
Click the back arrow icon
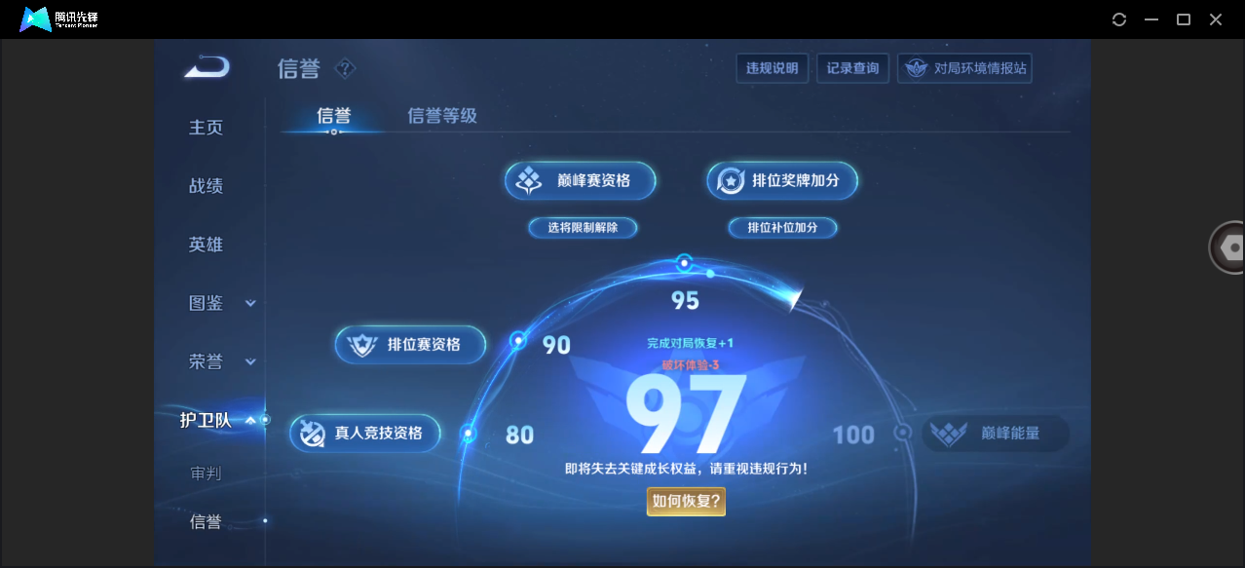207,67
